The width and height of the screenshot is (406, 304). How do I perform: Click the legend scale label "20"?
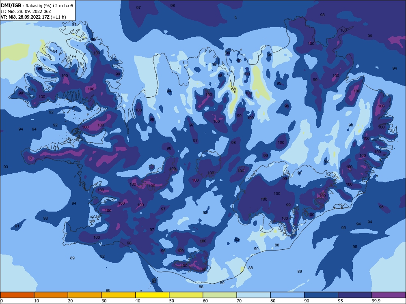pyautogui.click(x=70, y=301)
